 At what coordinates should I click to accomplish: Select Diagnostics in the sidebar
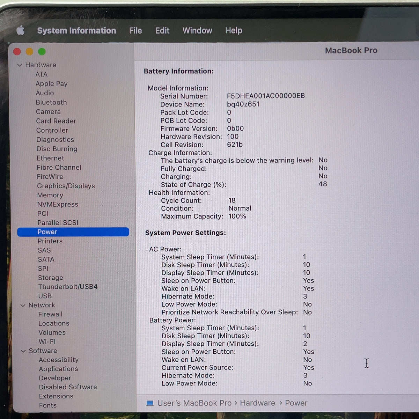pyautogui.click(x=55, y=140)
